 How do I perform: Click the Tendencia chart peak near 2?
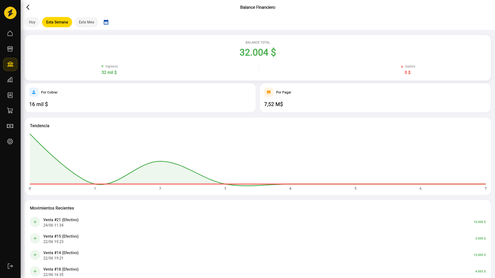click(x=160, y=161)
